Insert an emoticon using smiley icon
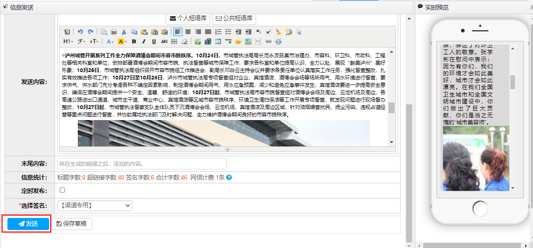The image size is (533, 248). 238,42
